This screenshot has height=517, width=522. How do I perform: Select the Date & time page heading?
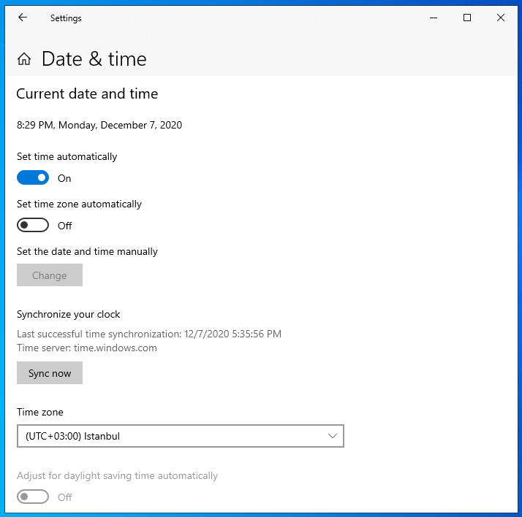coord(94,59)
